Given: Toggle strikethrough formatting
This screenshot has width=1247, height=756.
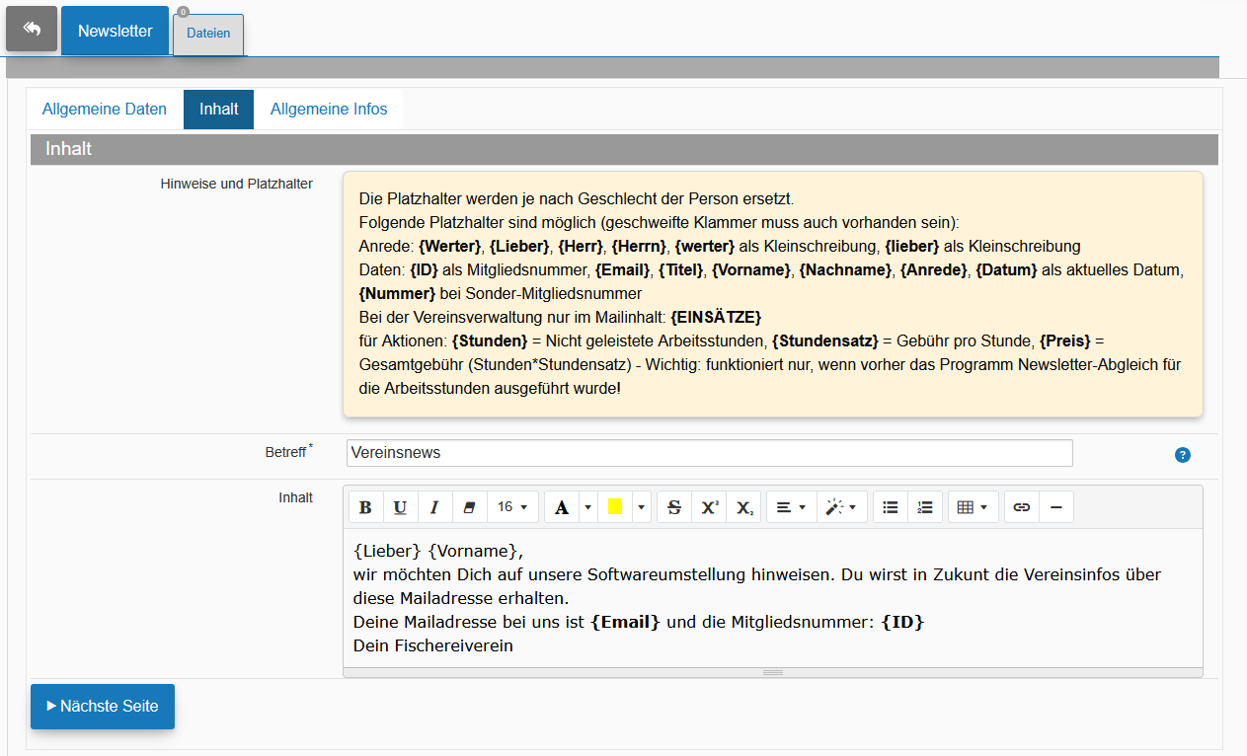Looking at the screenshot, I should coord(674,507).
